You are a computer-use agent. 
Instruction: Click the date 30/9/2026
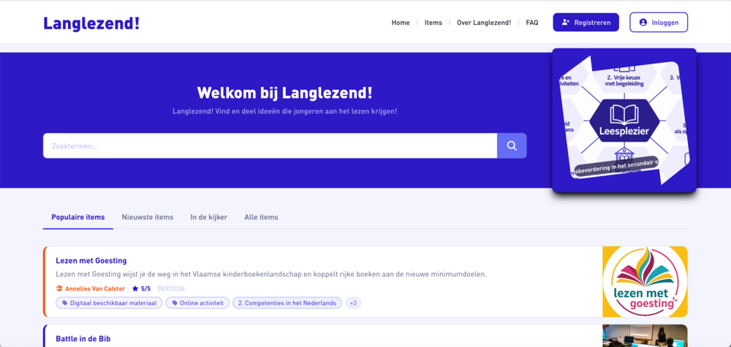(x=170, y=289)
